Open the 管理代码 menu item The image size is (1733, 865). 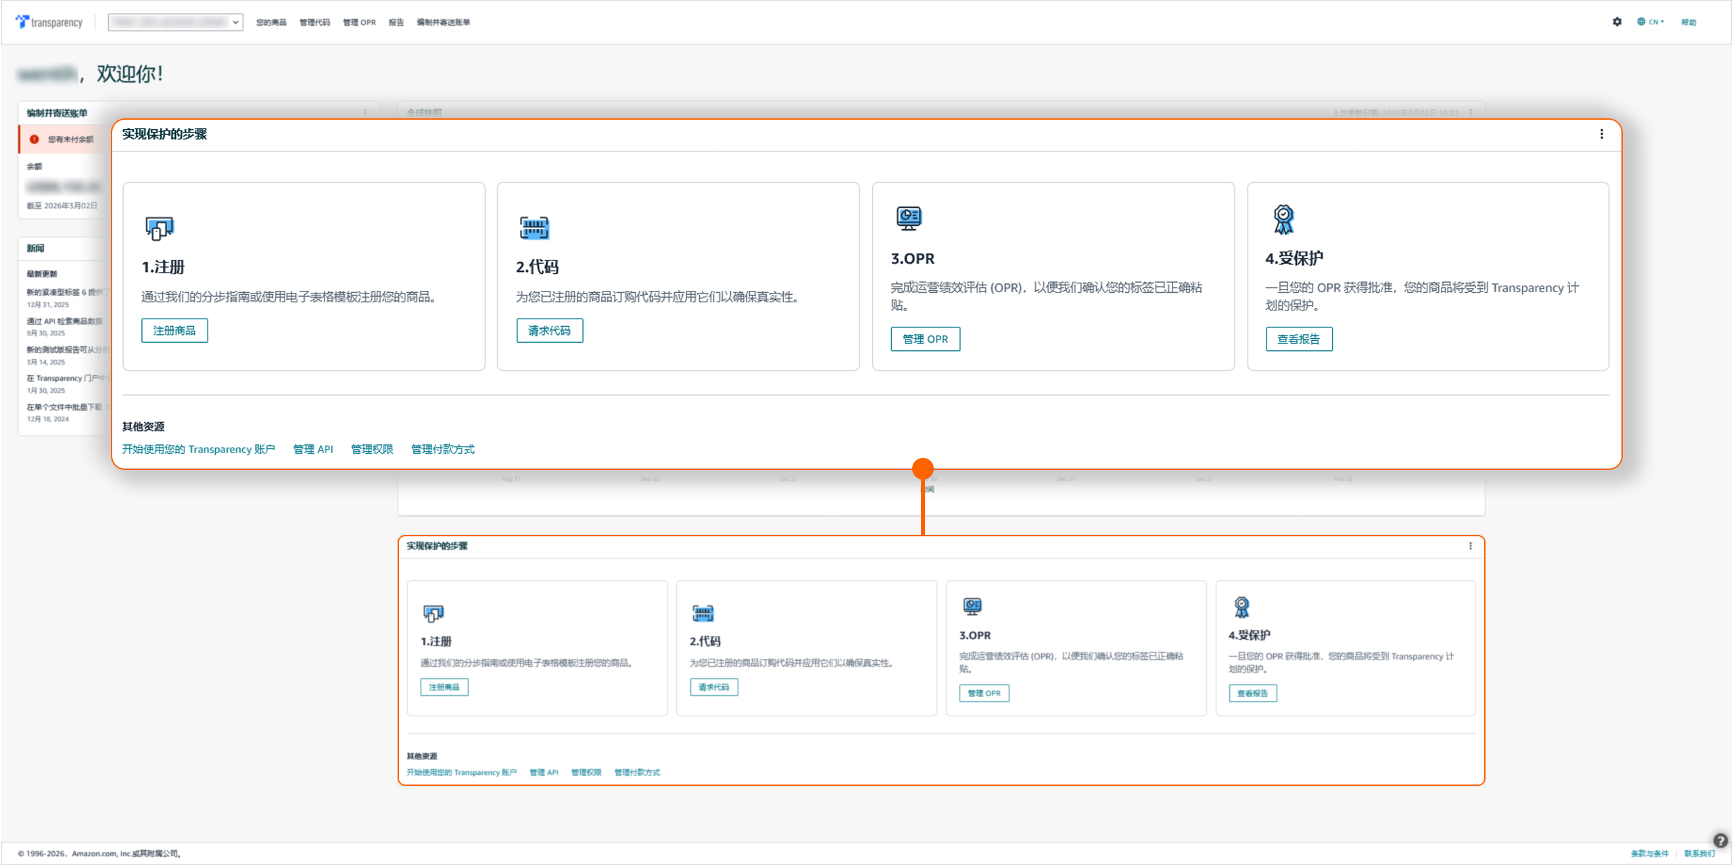[314, 22]
